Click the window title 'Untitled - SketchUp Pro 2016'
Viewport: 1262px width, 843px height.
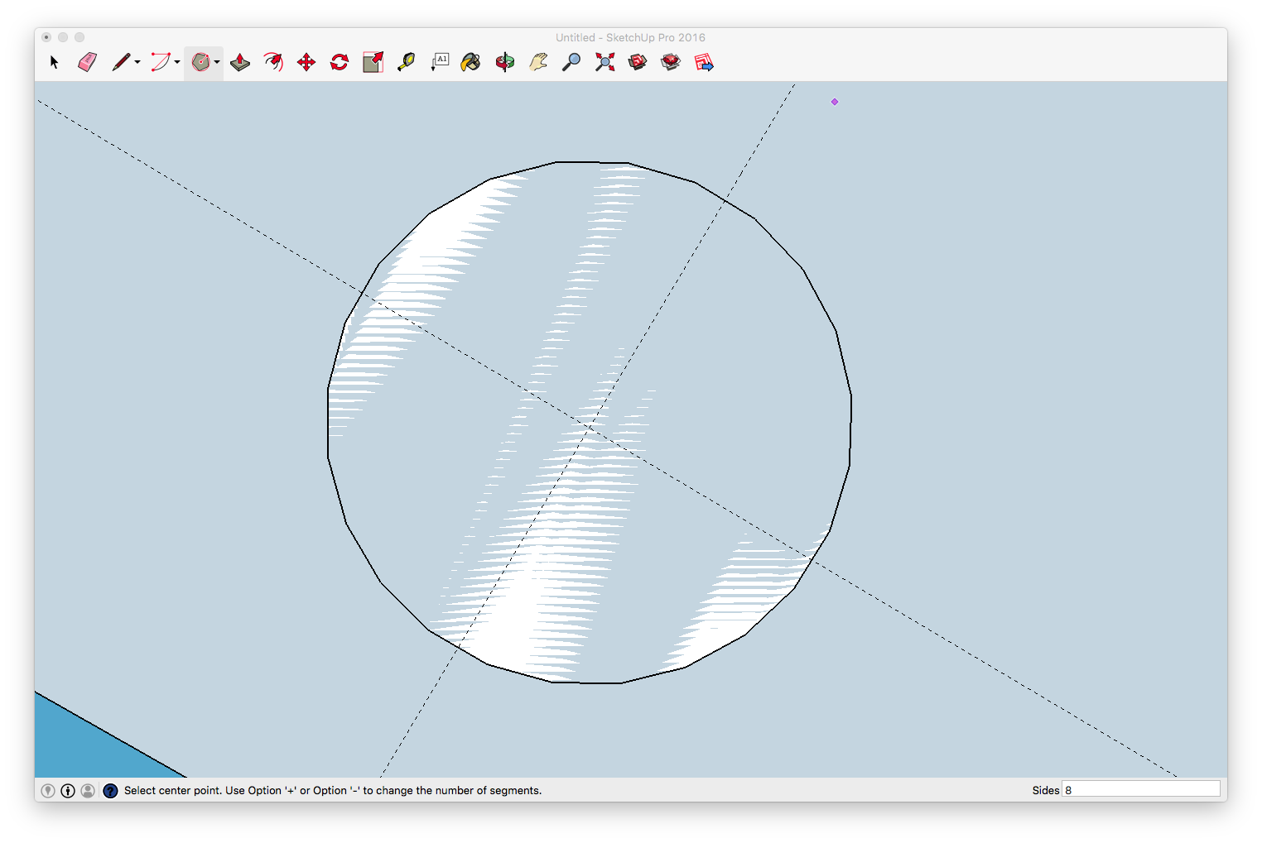pos(630,37)
